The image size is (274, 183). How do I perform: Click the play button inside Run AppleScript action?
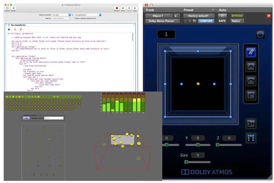[9, 29]
